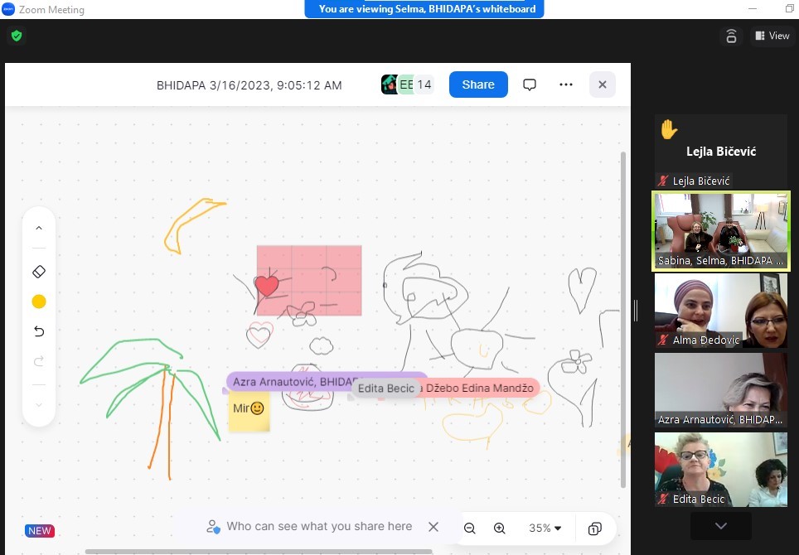Screen dimensions: 799x555
Task: Open the whiteboard comments speech bubble
Action: tap(530, 84)
